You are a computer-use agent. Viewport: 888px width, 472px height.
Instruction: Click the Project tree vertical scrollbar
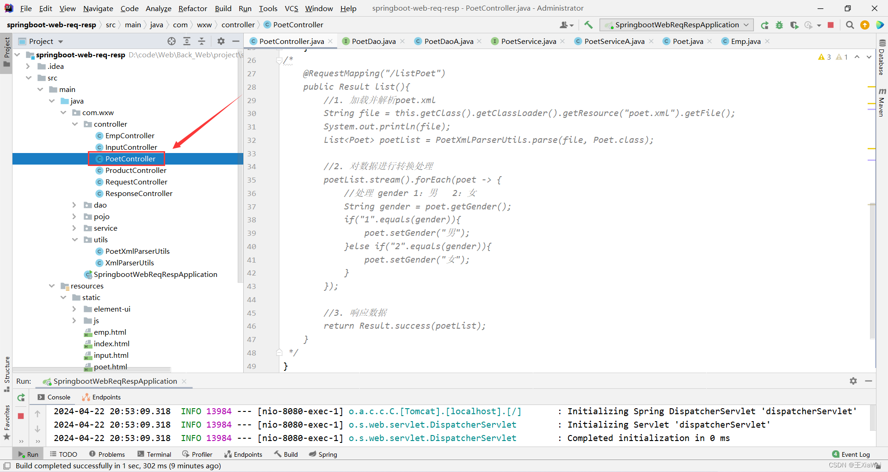(240, 166)
